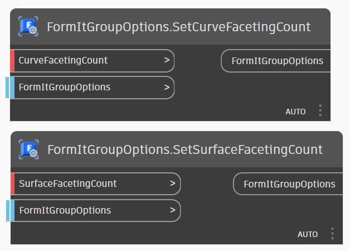
Task: Click red marker beside CurveFacetingCount port
Action: pyautogui.click(x=12, y=60)
